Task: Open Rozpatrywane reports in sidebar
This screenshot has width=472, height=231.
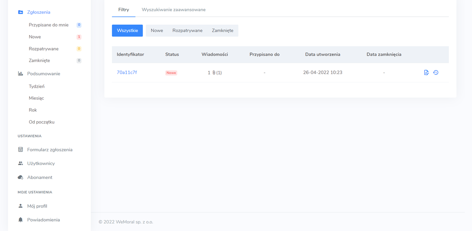Action: (44, 49)
